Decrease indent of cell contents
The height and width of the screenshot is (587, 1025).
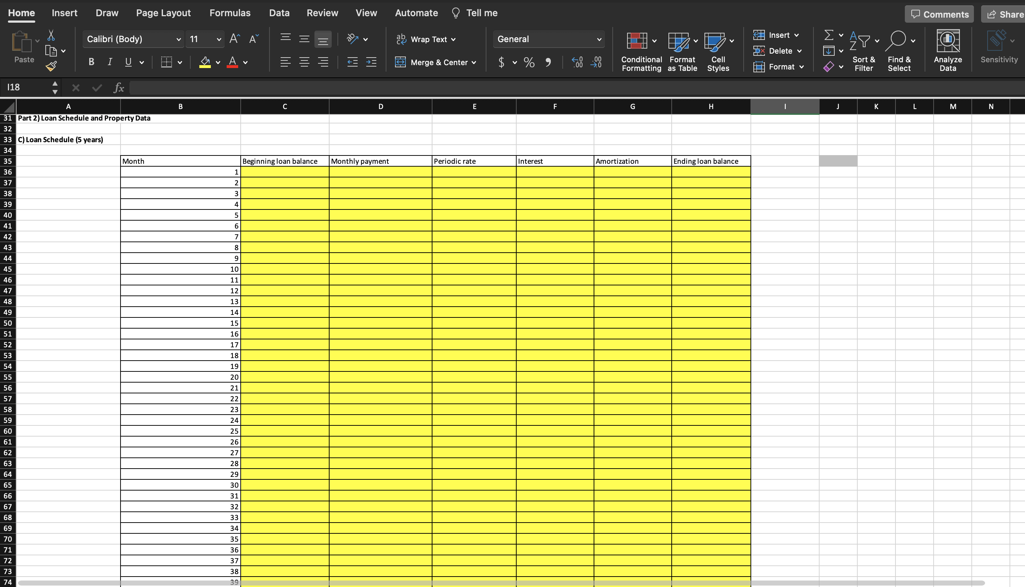point(353,62)
